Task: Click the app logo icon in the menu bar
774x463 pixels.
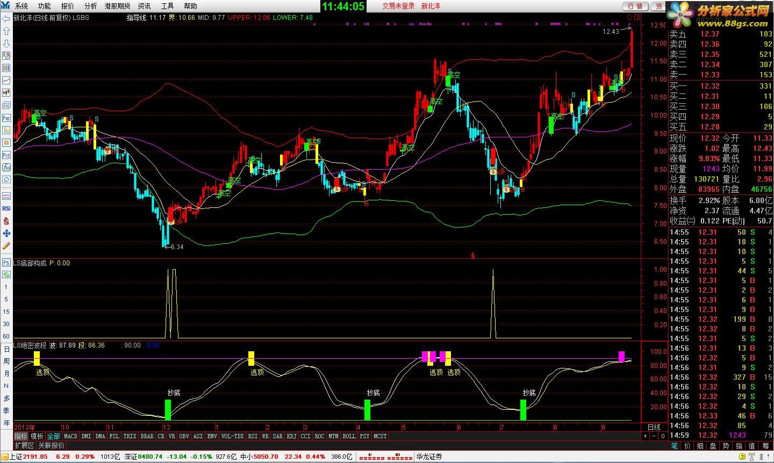Action: 6,6
